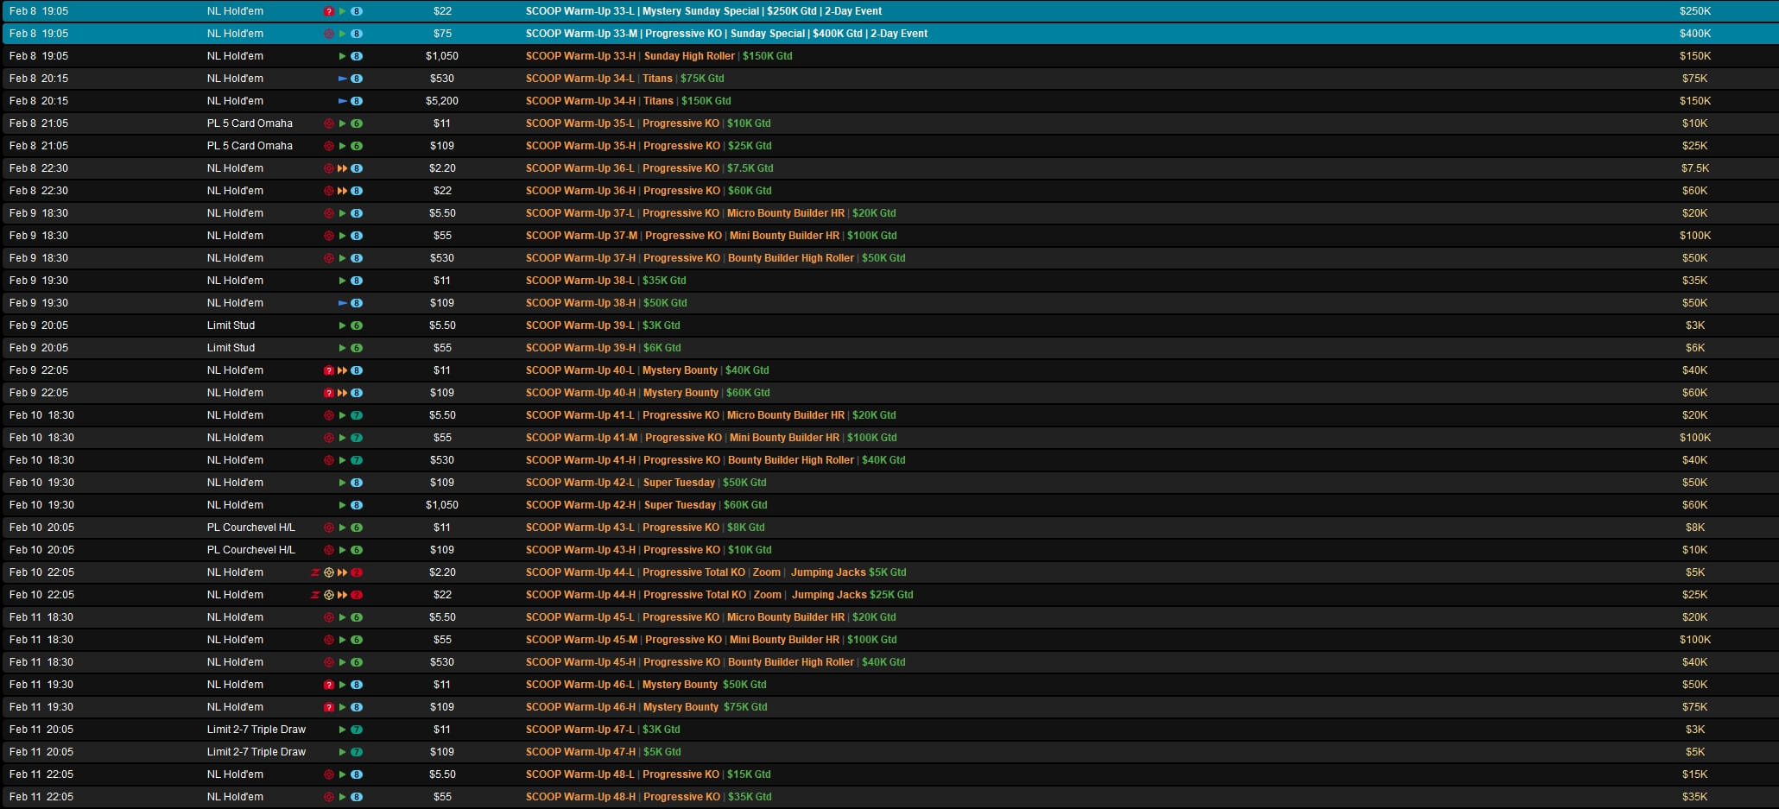This screenshot has height=809, width=1779.
Task: Open SCOOP Warm-Up 33-H Sunday High Roller tournament
Action: (x=658, y=56)
